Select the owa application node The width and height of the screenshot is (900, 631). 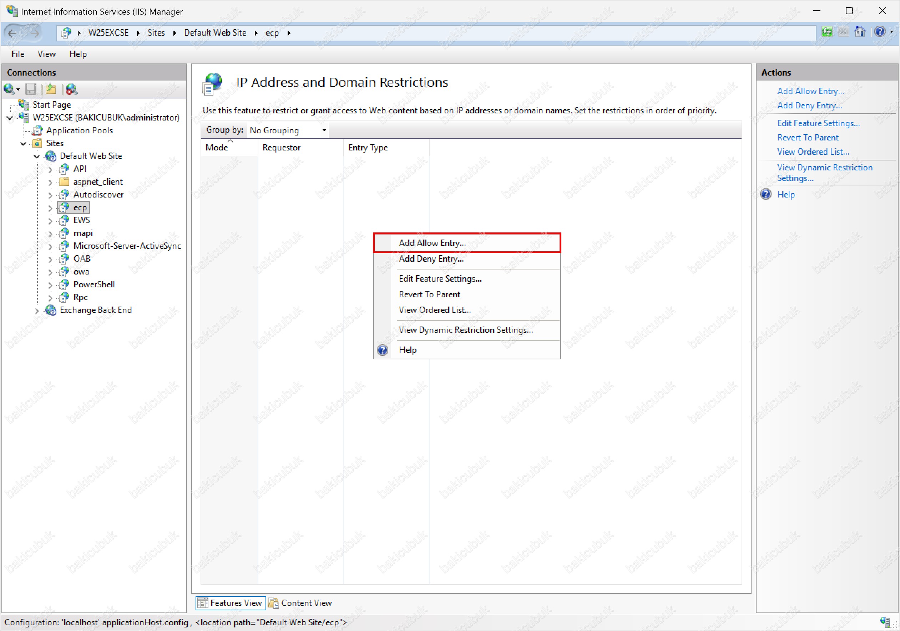click(x=81, y=272)
